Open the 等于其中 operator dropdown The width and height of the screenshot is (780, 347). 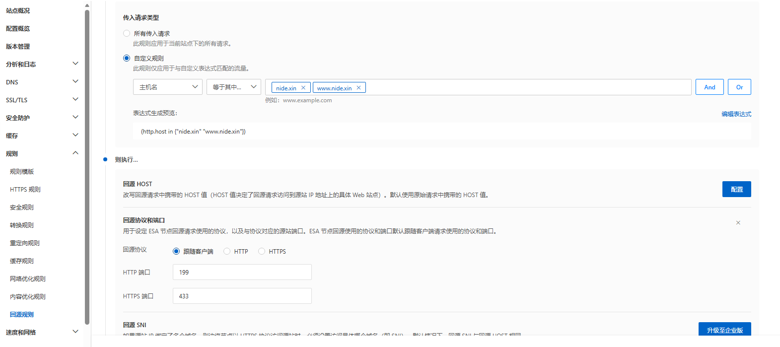(x=233, y=87)
